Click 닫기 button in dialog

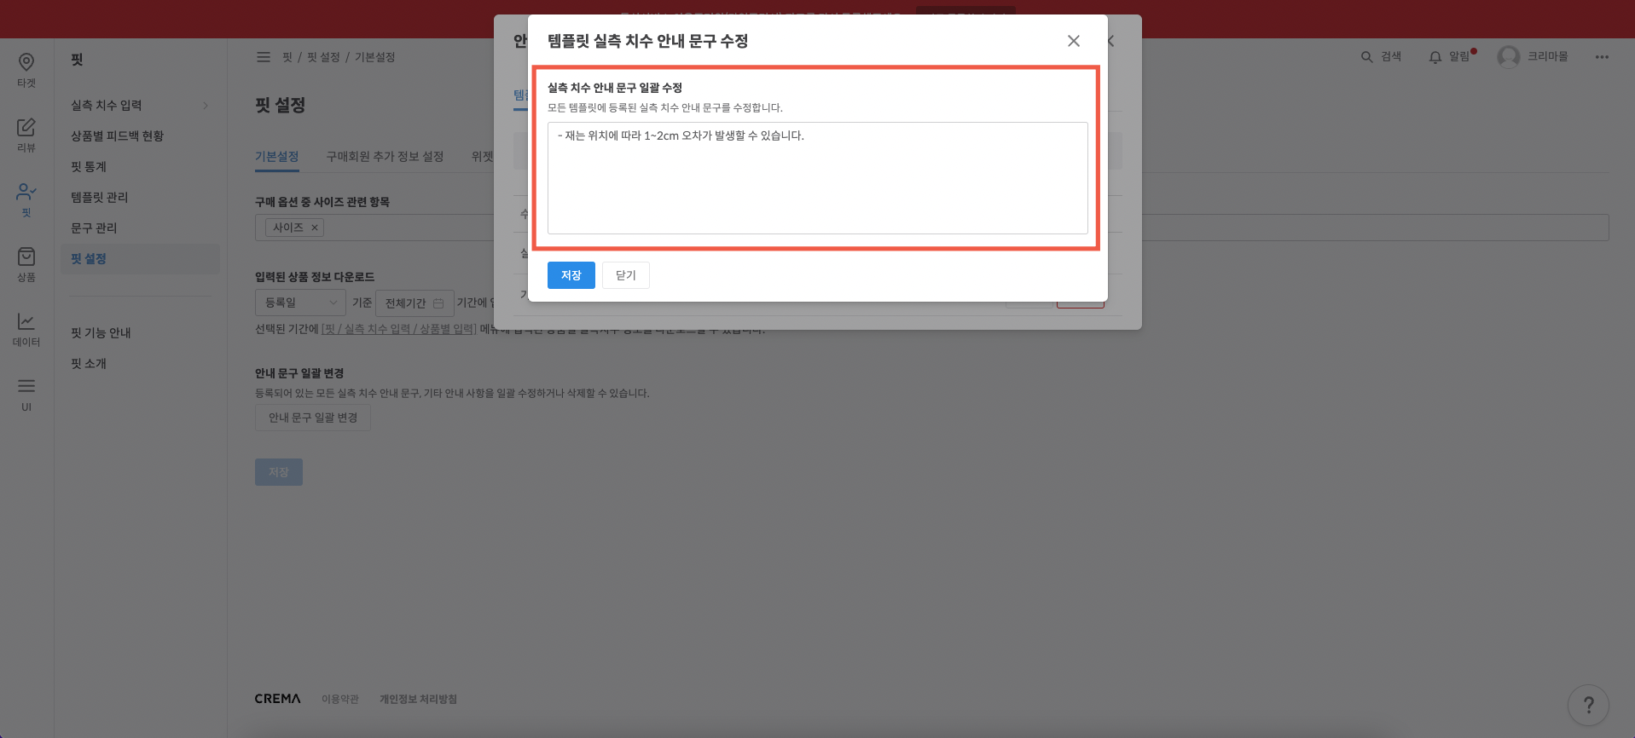tap(626, 275)
